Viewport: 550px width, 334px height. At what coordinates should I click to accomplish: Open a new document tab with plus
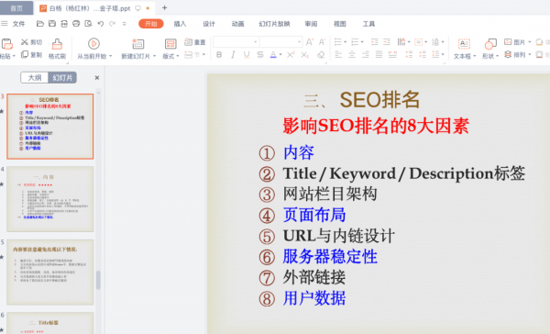164,7
